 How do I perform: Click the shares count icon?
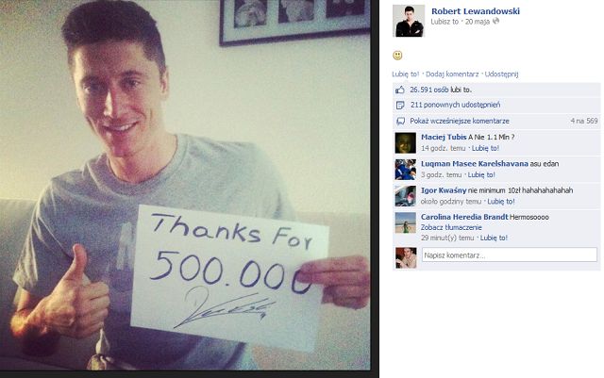click(400, 105)
